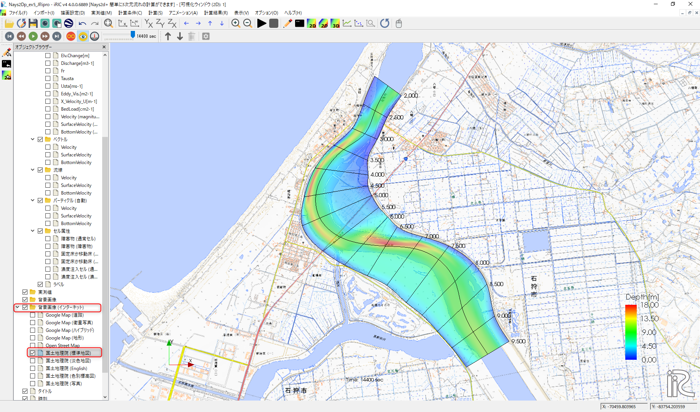Click the zoom in magnifier icon

coord(236,24)
